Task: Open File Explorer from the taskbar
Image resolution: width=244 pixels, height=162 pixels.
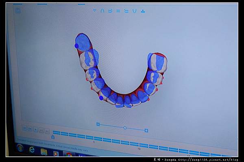Action: click(44, 151)
